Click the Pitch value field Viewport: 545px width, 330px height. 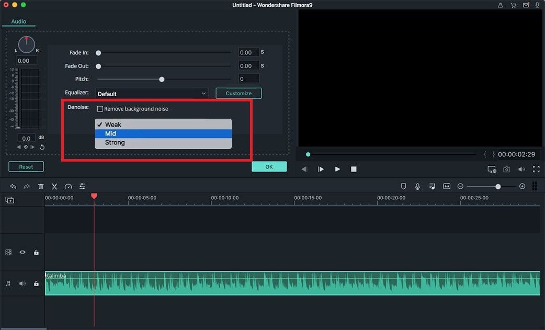248,79
